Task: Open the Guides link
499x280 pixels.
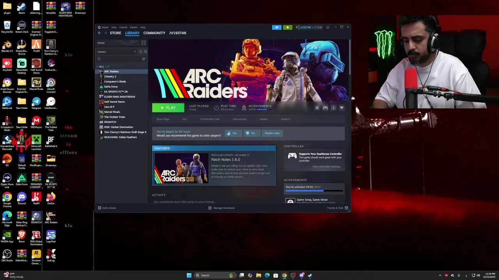Action: (x=264, y=119)
